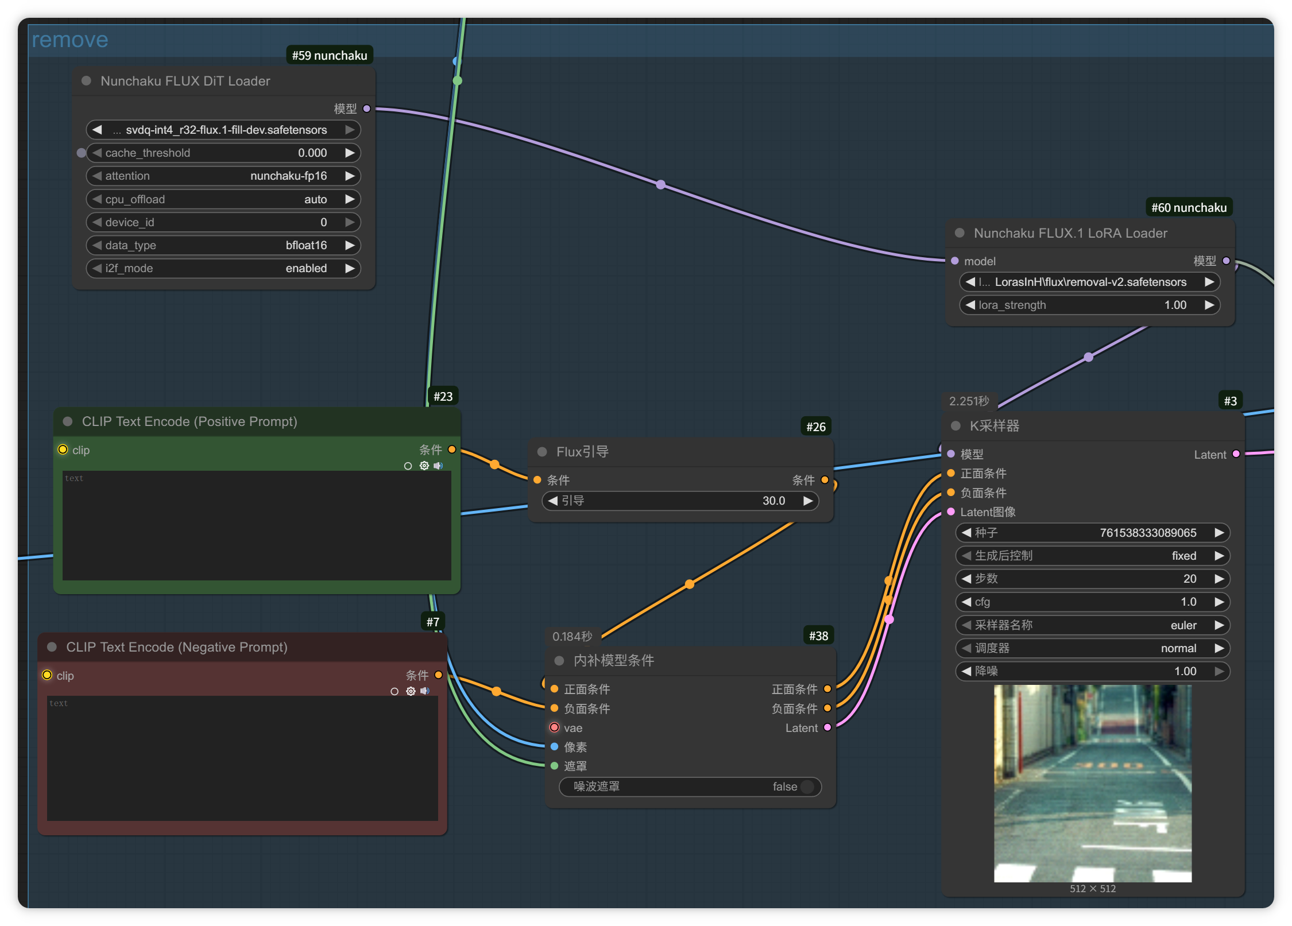Image resolution: width=1292 pixels, height=926 pixels.
Task: Collapse the Flux引导 node dot
Action: (x=542, y=452)
